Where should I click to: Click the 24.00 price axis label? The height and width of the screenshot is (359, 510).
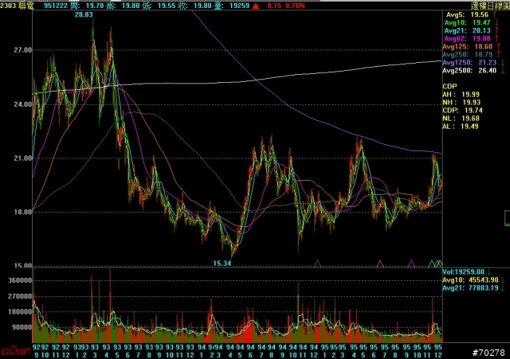23,104
